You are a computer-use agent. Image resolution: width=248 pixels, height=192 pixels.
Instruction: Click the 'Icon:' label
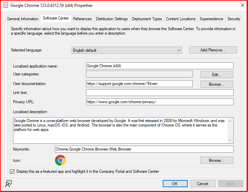tap(17, 160)
